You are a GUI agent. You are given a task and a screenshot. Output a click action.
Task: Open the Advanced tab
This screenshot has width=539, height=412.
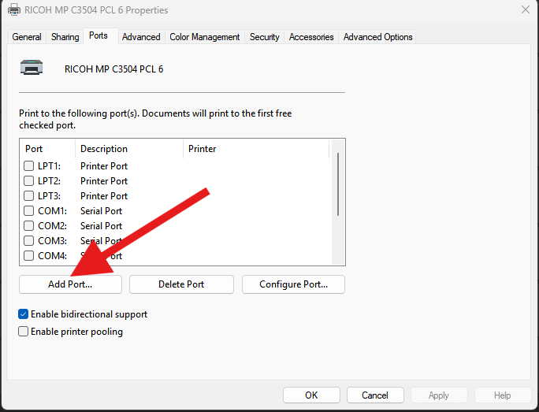coord(141,37)
